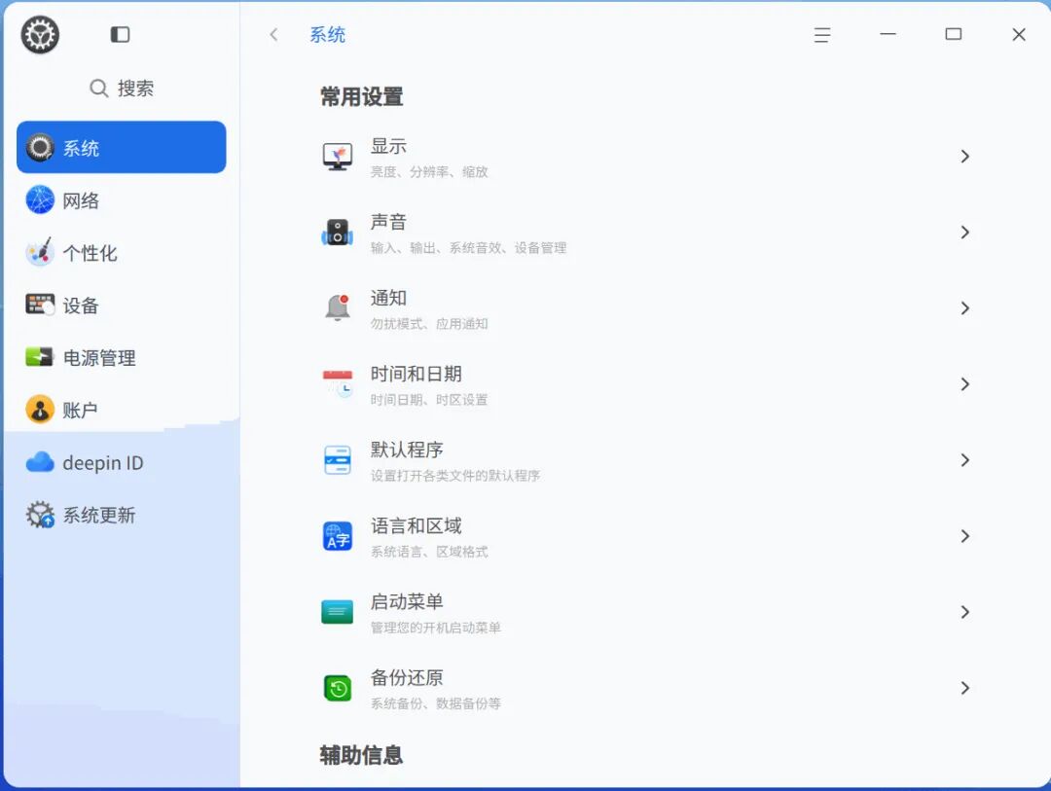Screen dimensions: 1051x791
Task: Click the 通知 title text
Action: (x=388, y=297)
